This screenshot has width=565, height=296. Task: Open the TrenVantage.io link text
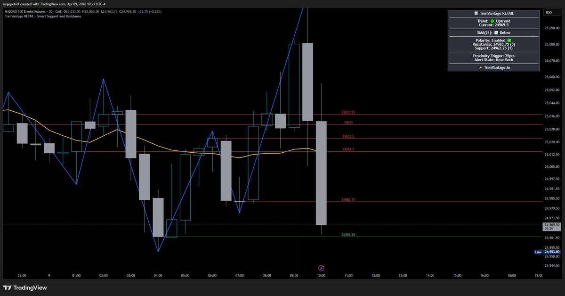click(x=497, y=67)
